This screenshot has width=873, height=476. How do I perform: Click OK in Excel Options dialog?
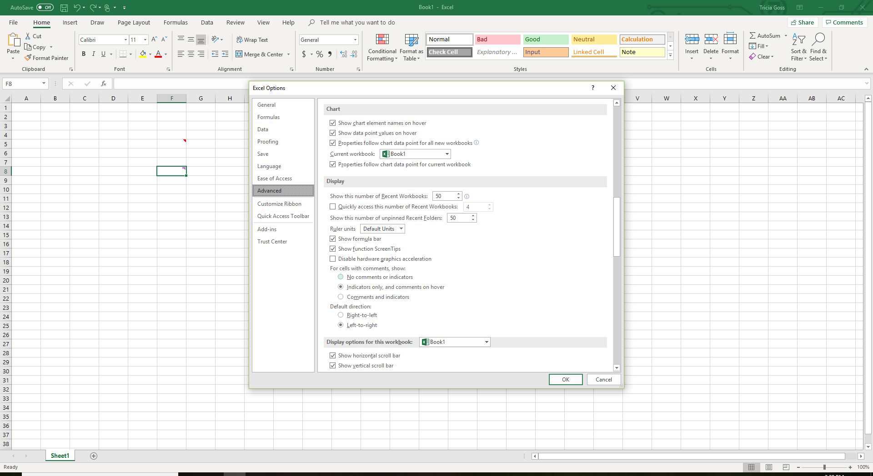[x=566, y=380]
